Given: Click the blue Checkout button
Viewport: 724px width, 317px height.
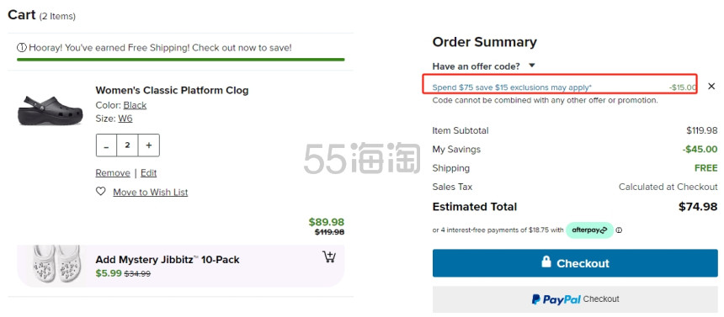Looking at the screenshot, I should (x=575, y=263).
